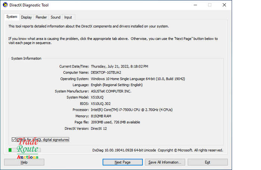Screen dimensions: 261x170
Task: Switch to the Display tab
Action: click(26, 17)
